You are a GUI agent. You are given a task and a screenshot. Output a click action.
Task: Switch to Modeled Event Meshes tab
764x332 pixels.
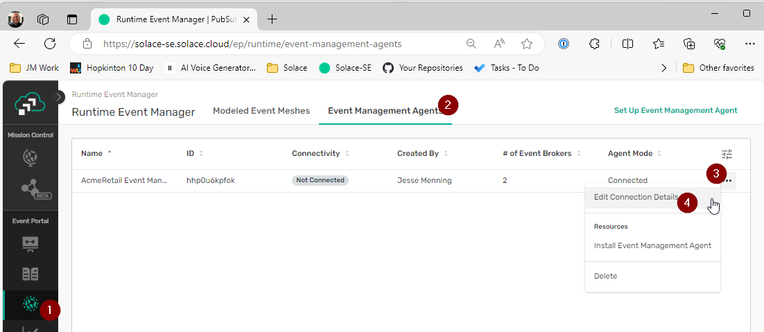(261, 111)
